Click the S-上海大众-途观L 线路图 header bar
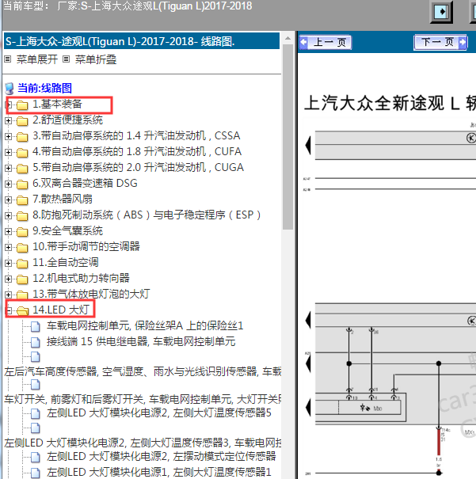The height and width of the screenshot is (479, 476). (142, 41)
